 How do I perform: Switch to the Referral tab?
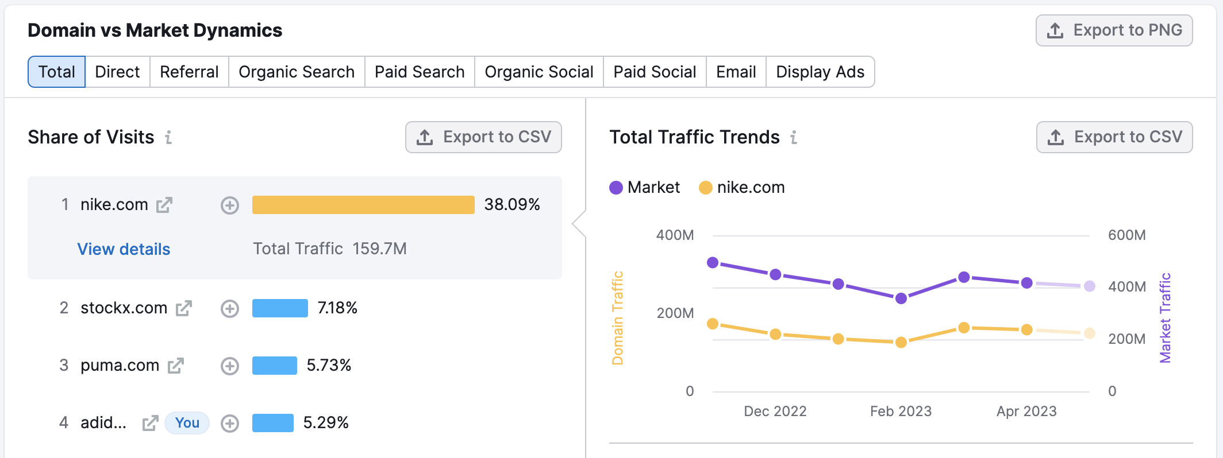coord(189,72)
